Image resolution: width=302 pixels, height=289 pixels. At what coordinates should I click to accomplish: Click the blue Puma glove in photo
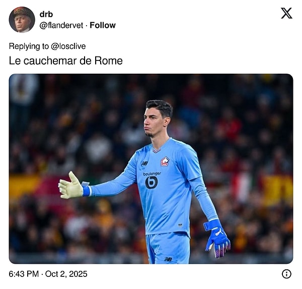217,239
